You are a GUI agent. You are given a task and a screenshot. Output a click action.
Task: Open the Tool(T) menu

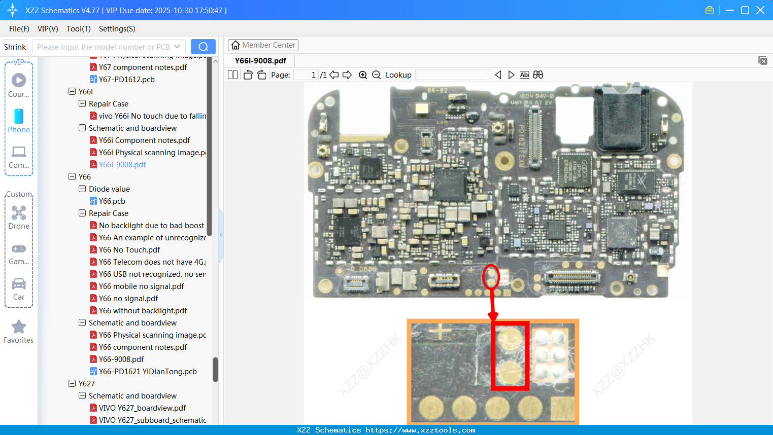tap(79, 29)
